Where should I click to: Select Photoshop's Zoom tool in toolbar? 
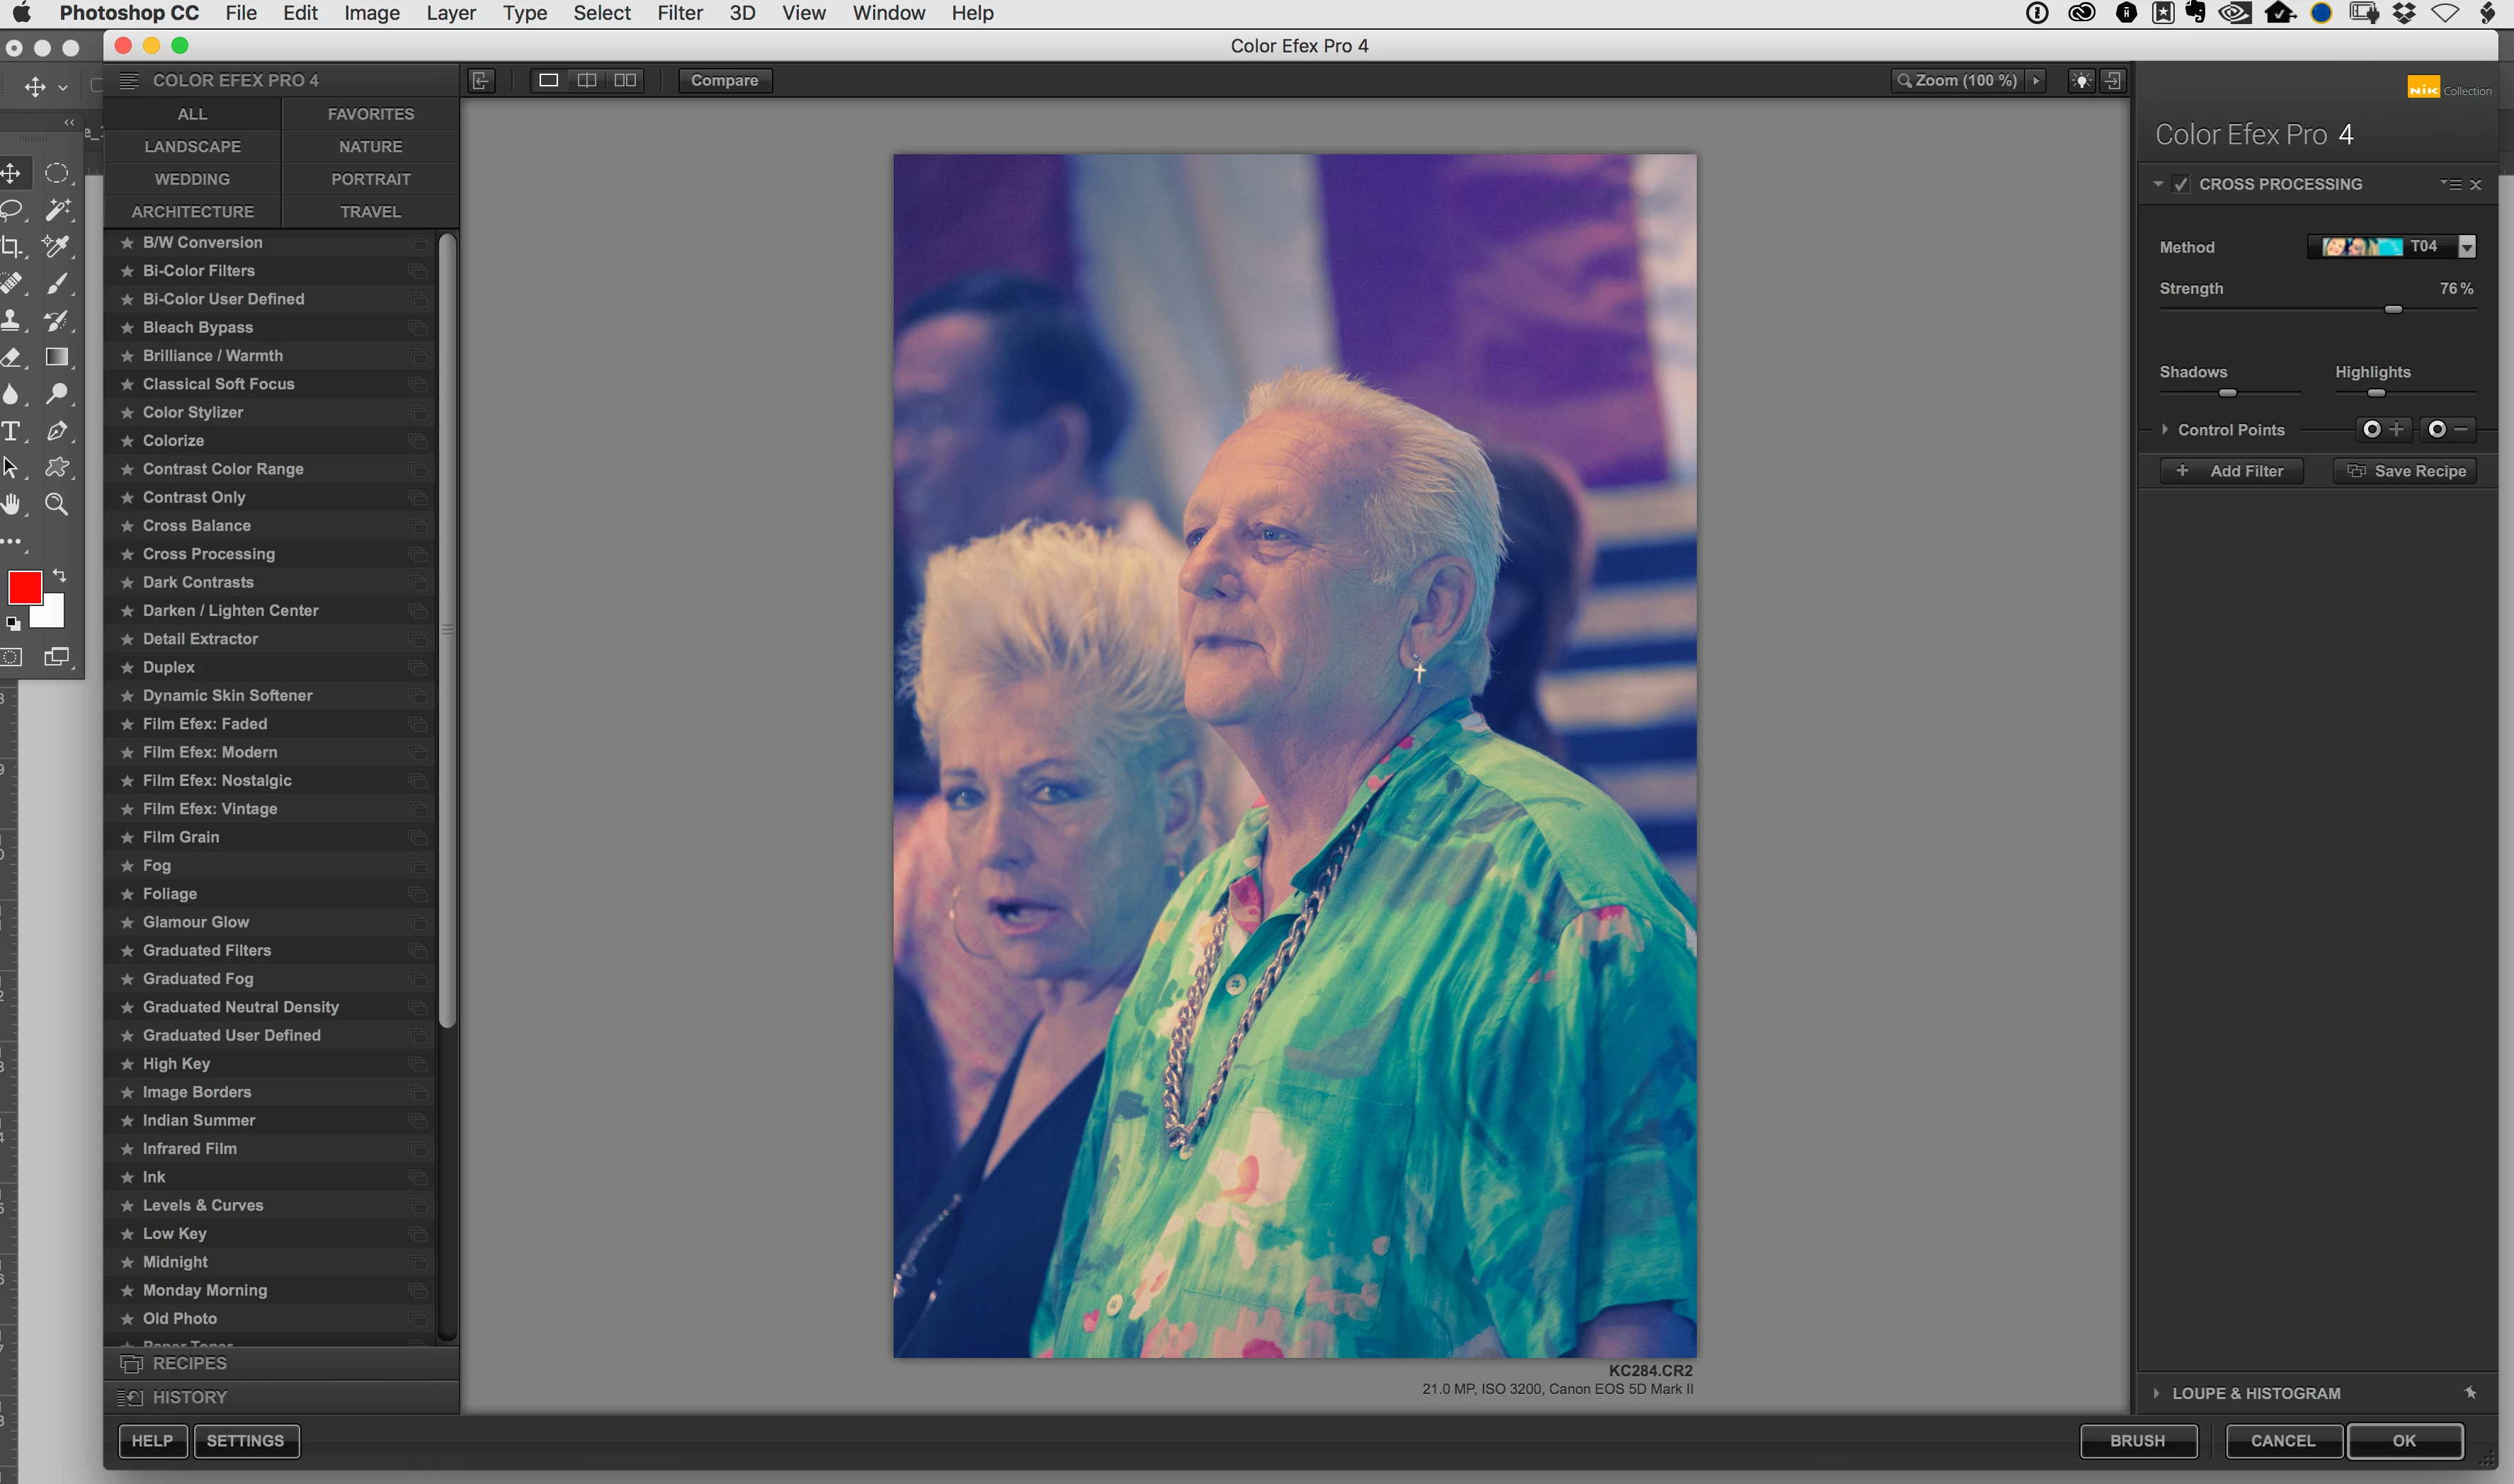[57, 504]
